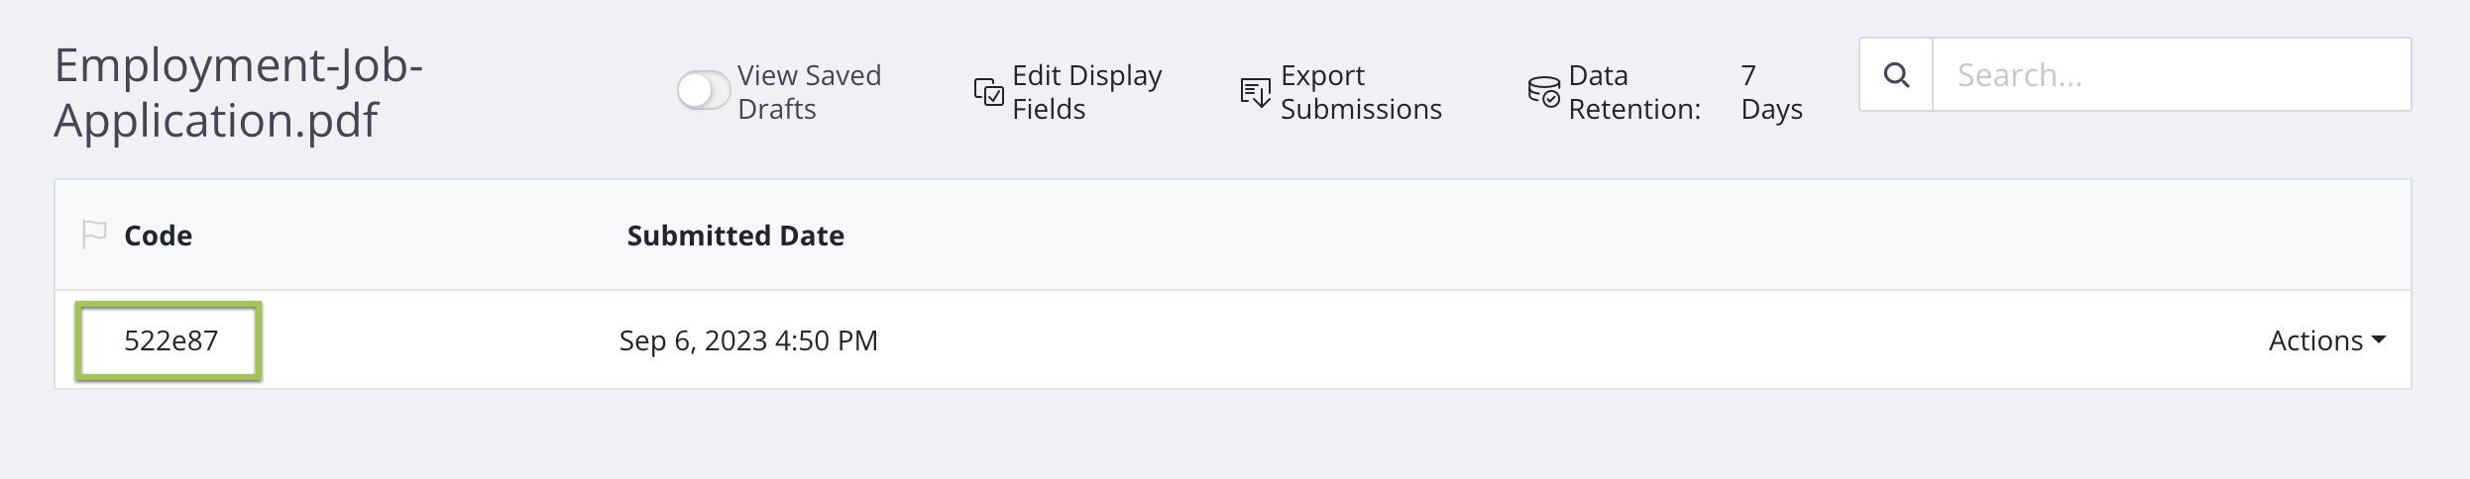
Task: Click the Employment-Job-Application.pdf title
Action: point(238,92)
